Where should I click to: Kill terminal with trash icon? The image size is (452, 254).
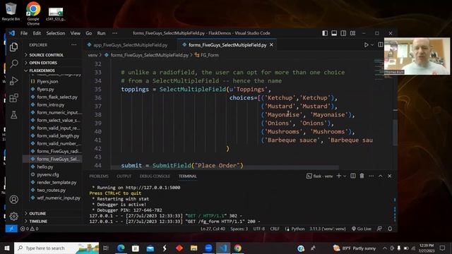(362, 176)
